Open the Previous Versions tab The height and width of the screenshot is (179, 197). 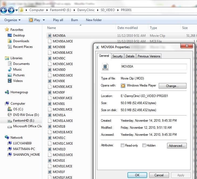pyautogui.click(x=149, y=56)
